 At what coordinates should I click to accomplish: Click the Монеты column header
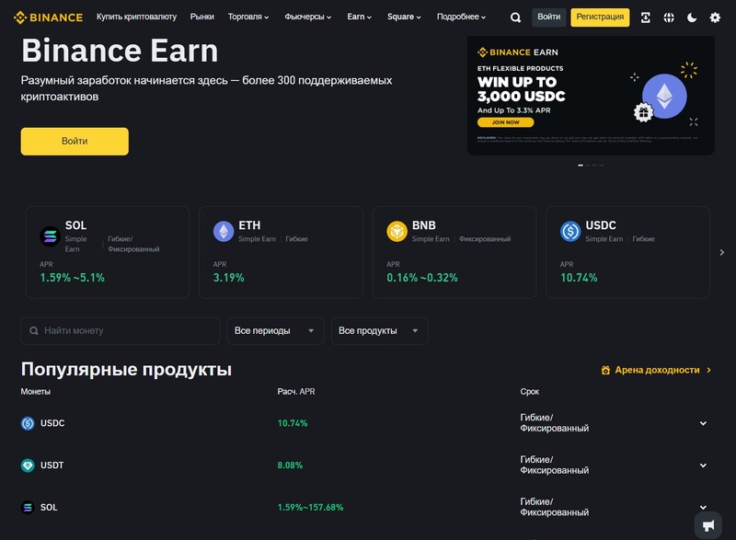pyautogui.click(x=36, y=391)
